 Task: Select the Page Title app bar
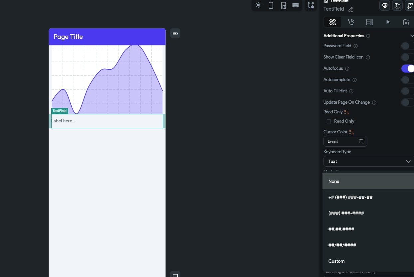click(107, 37)
